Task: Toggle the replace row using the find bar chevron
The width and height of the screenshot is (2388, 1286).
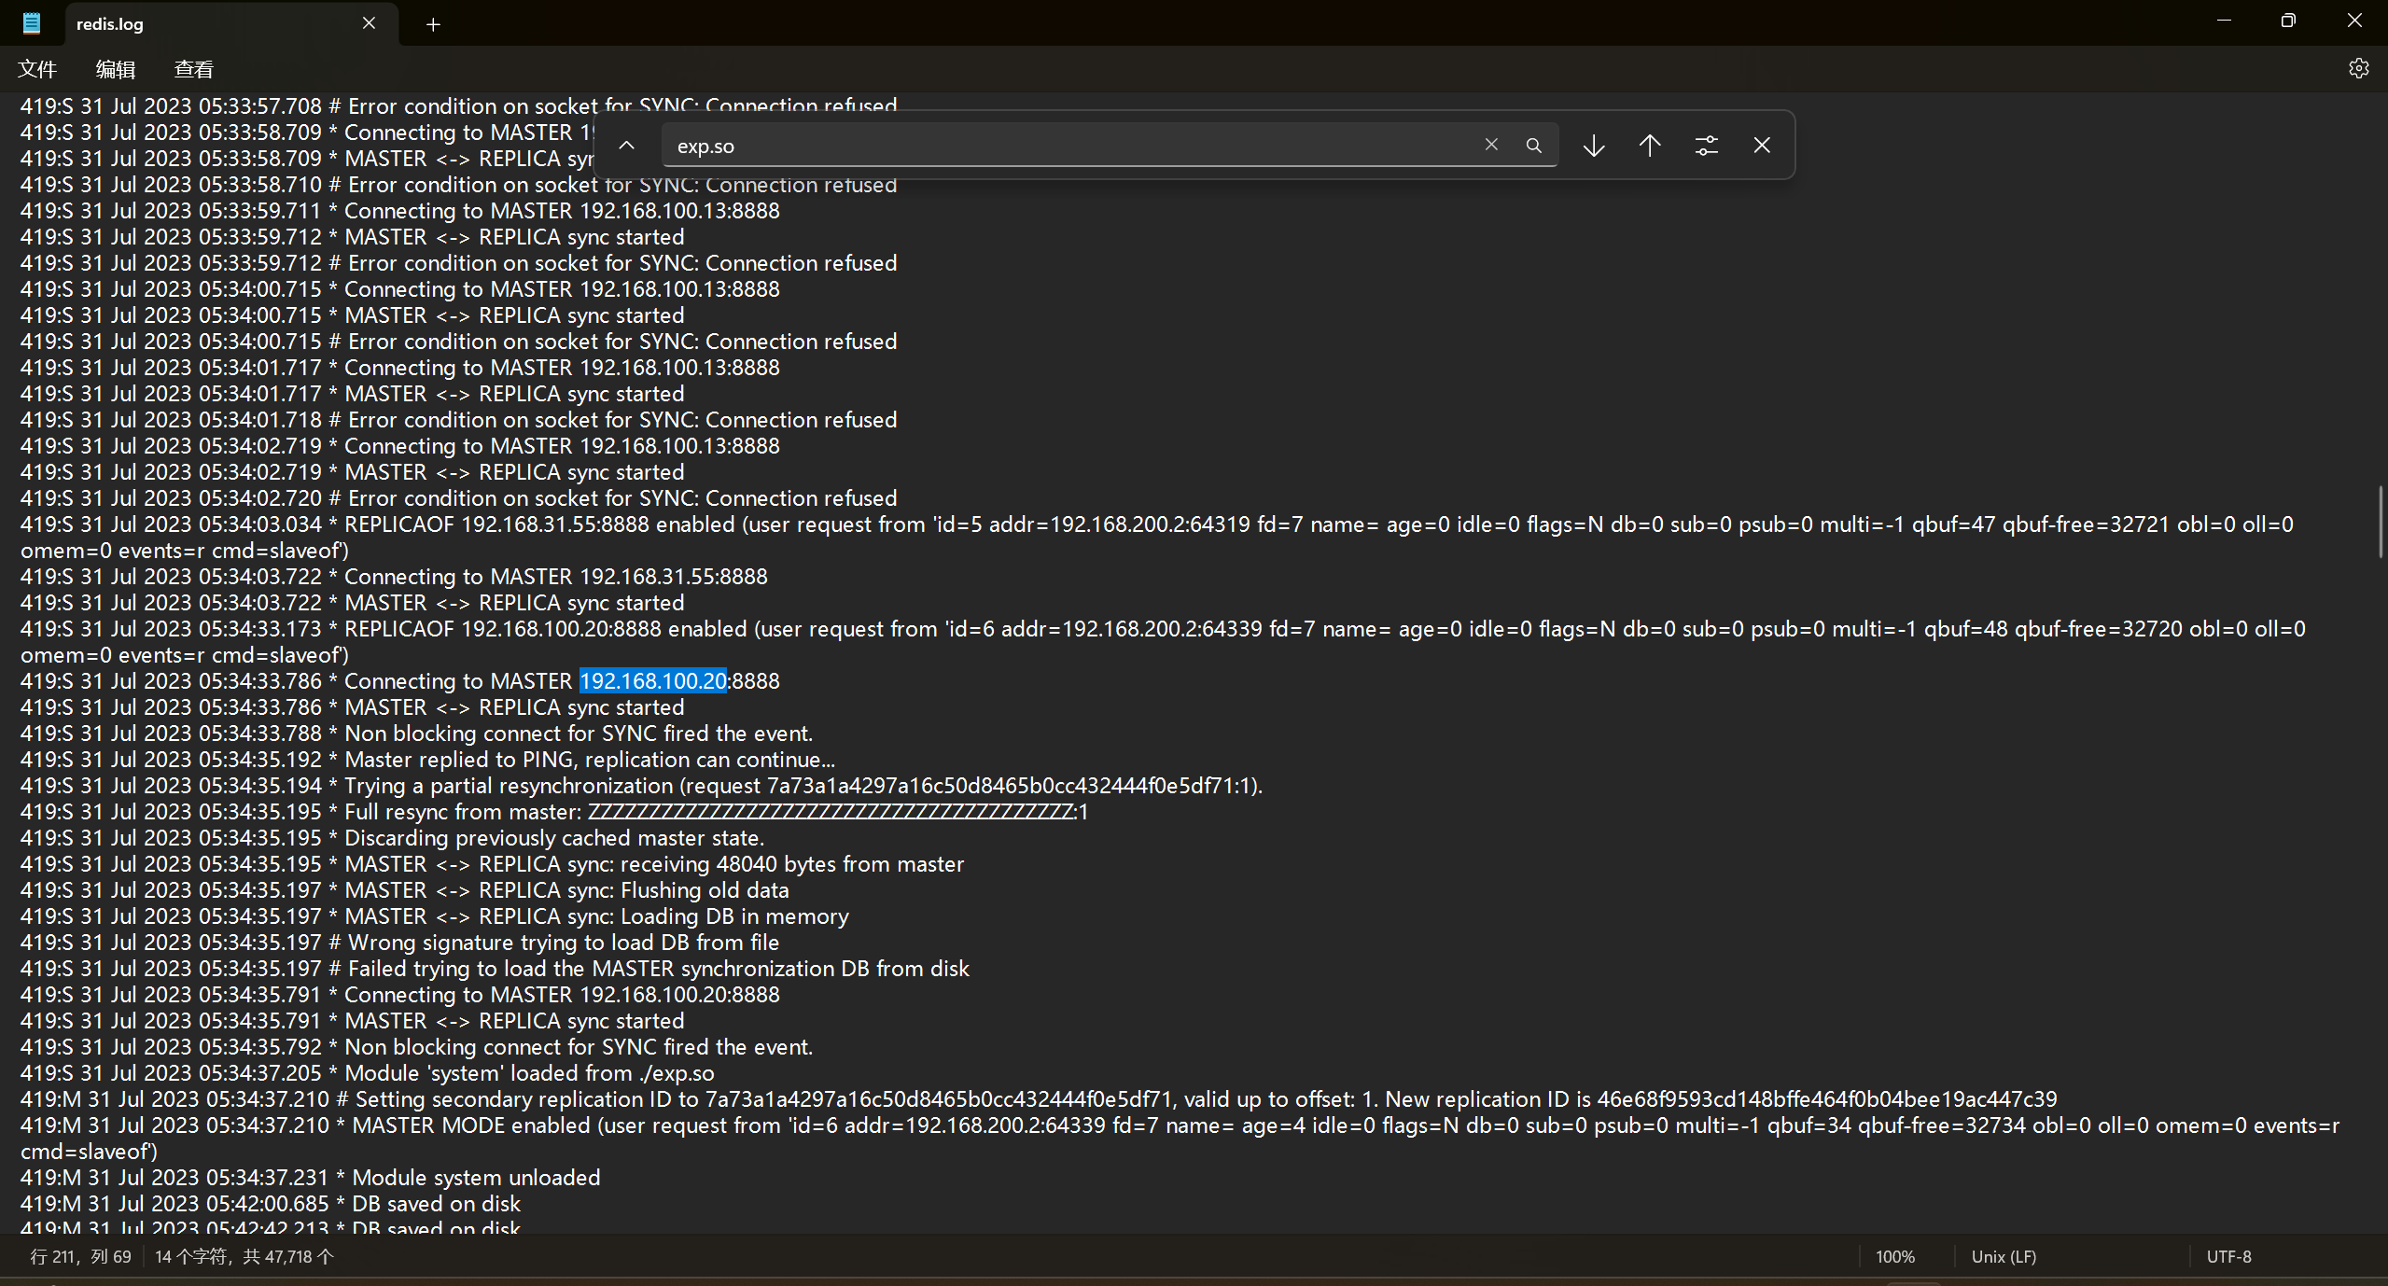Action: [627, 146]
